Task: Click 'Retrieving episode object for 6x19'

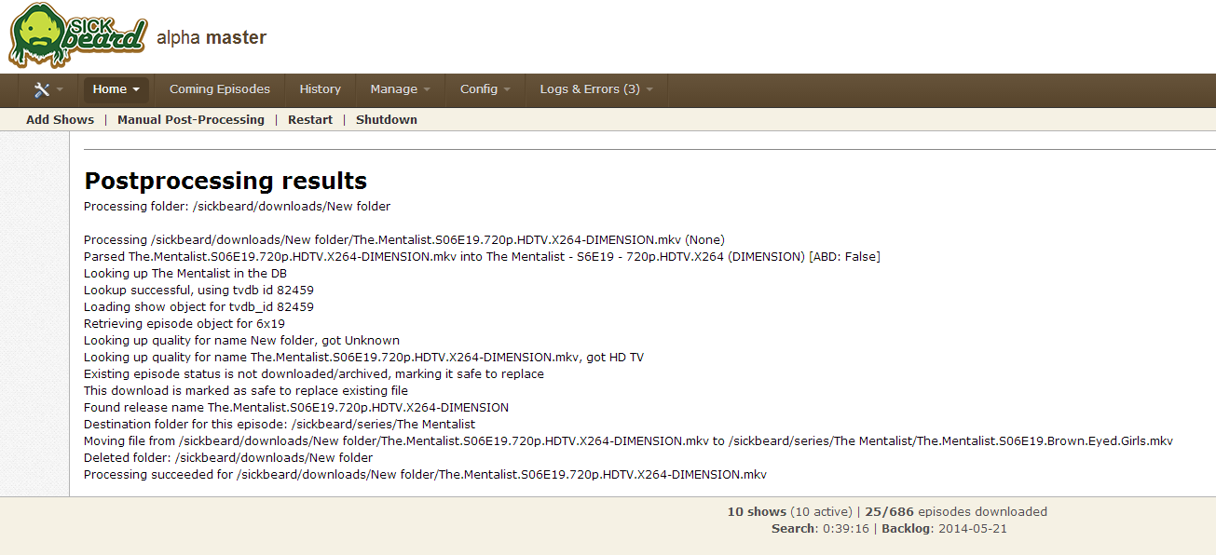Action: tap(184, 324)
